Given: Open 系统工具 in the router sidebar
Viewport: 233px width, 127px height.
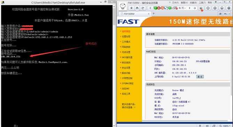Looking at the screenshot, I should point(126,94).
